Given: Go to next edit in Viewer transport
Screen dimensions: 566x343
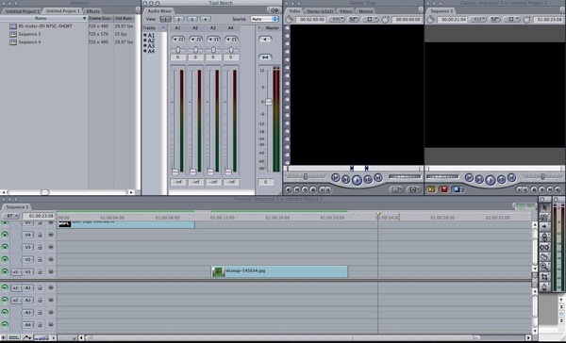Looking at the screenshot, I should 378,177.
